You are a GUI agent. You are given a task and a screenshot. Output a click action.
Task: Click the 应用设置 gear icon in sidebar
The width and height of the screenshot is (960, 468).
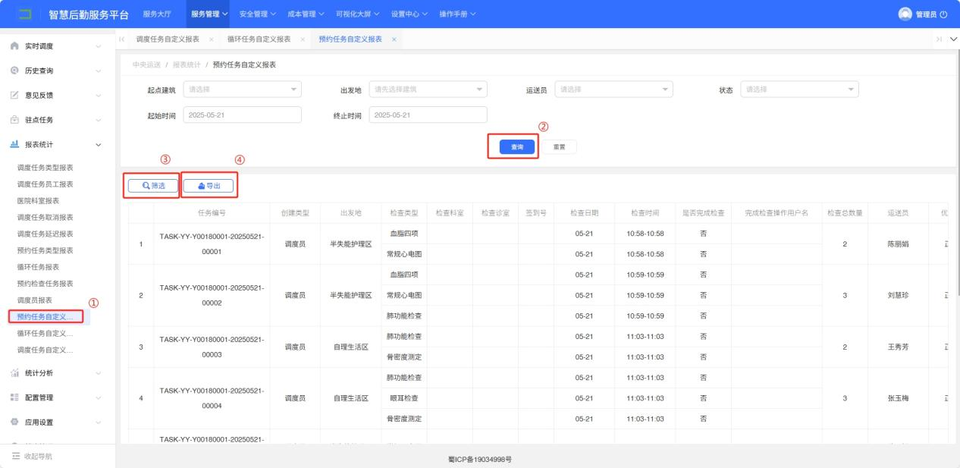point(15,422)
